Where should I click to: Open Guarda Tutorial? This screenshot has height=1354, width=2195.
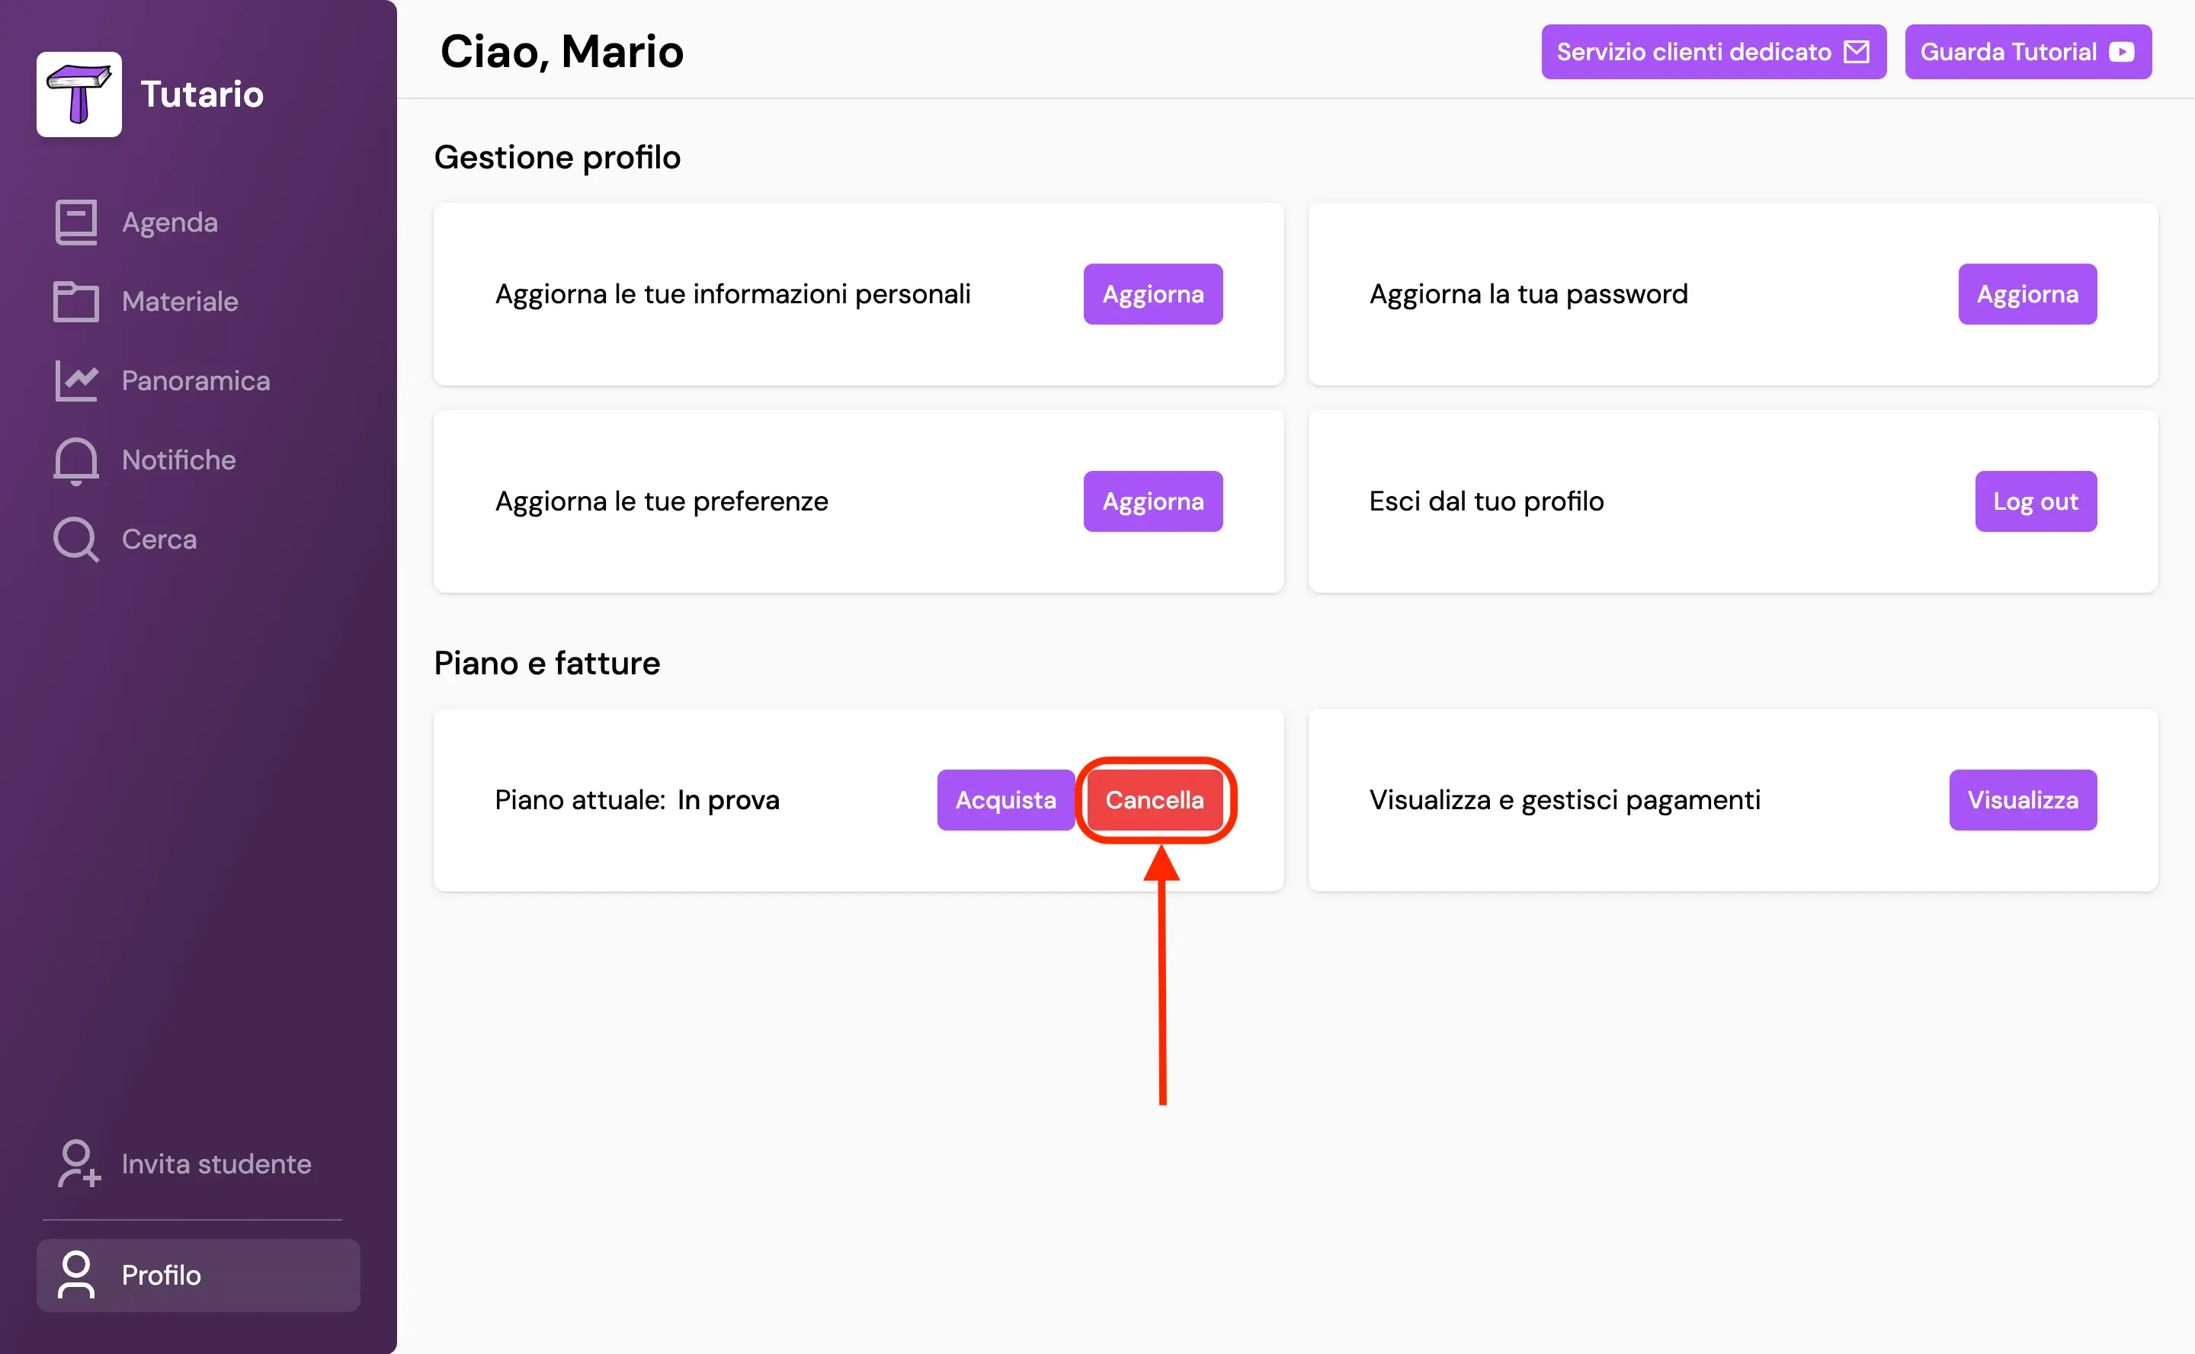2027,51
